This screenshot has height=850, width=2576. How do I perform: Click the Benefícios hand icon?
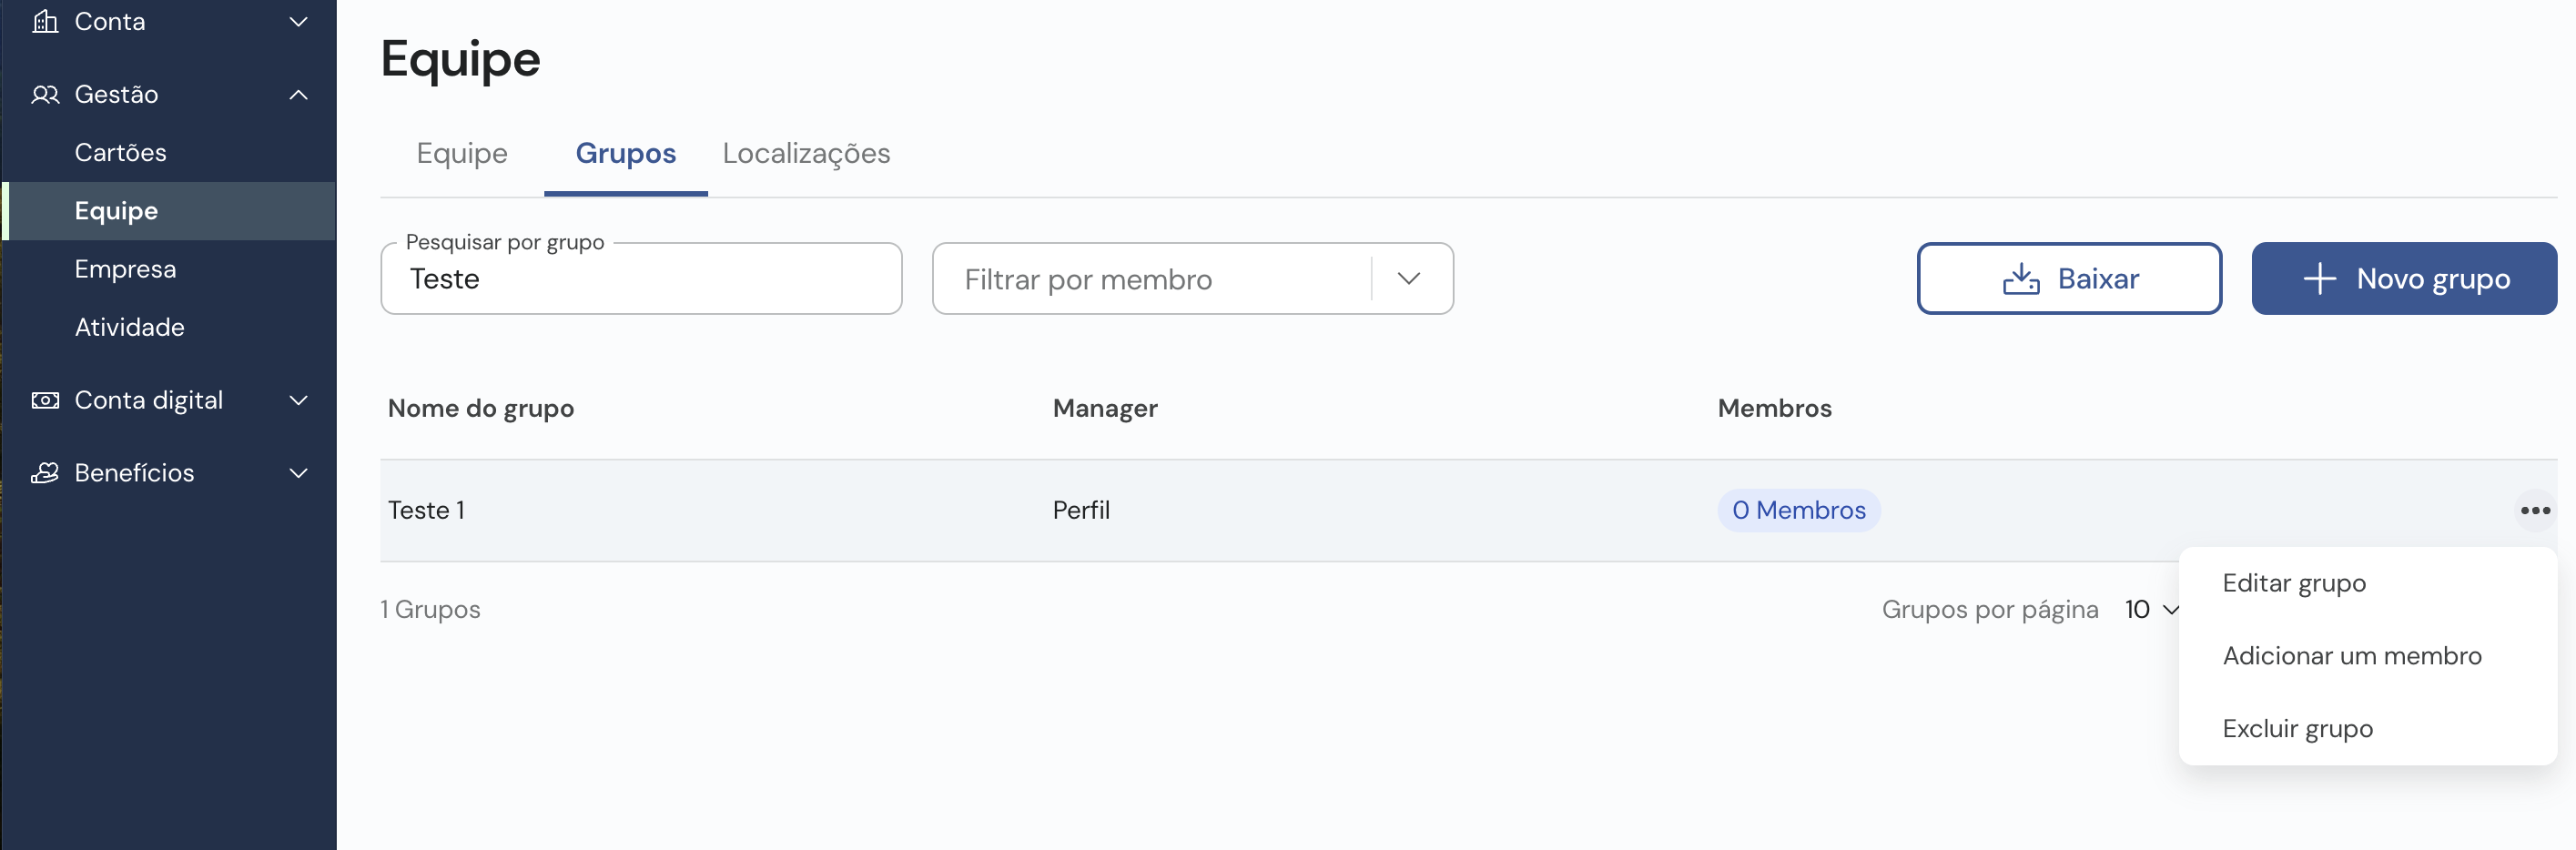click(x=45, y=472)
